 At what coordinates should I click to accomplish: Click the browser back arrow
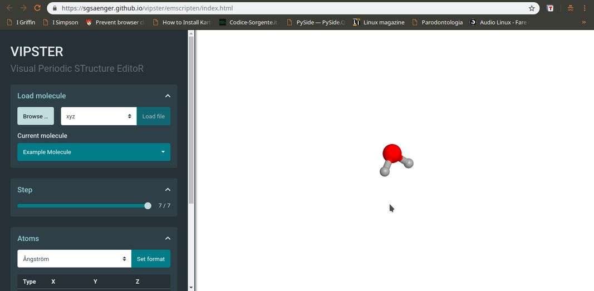(x=9, y=8)
